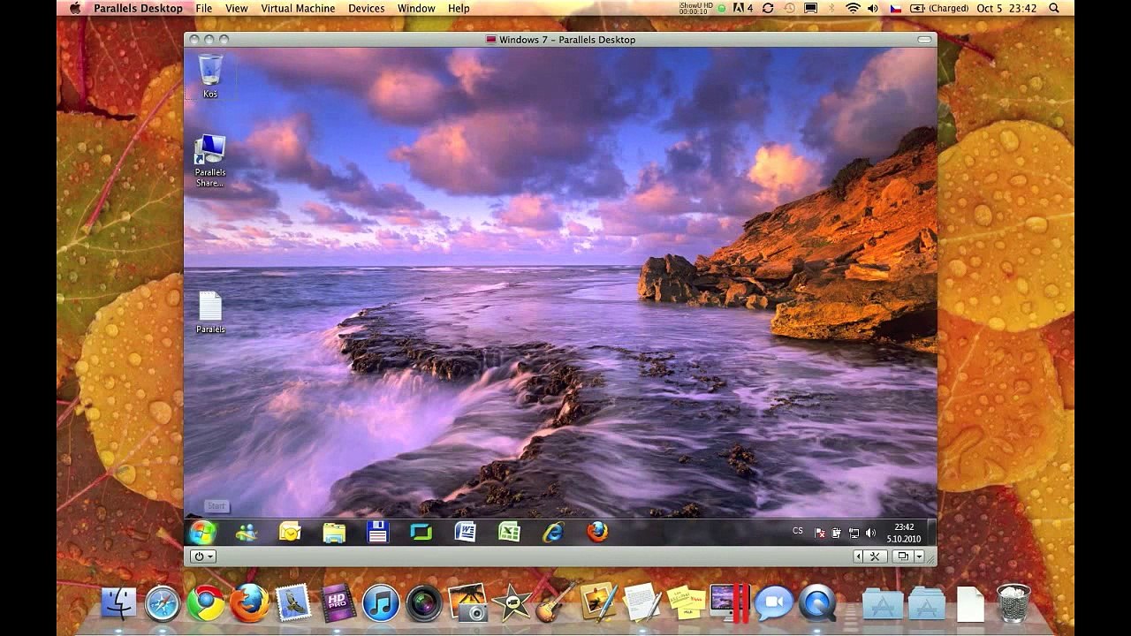Open the Devices menu
This screenshot has width=1131, height=636.
pyautogui.click(x=366, y=8)
